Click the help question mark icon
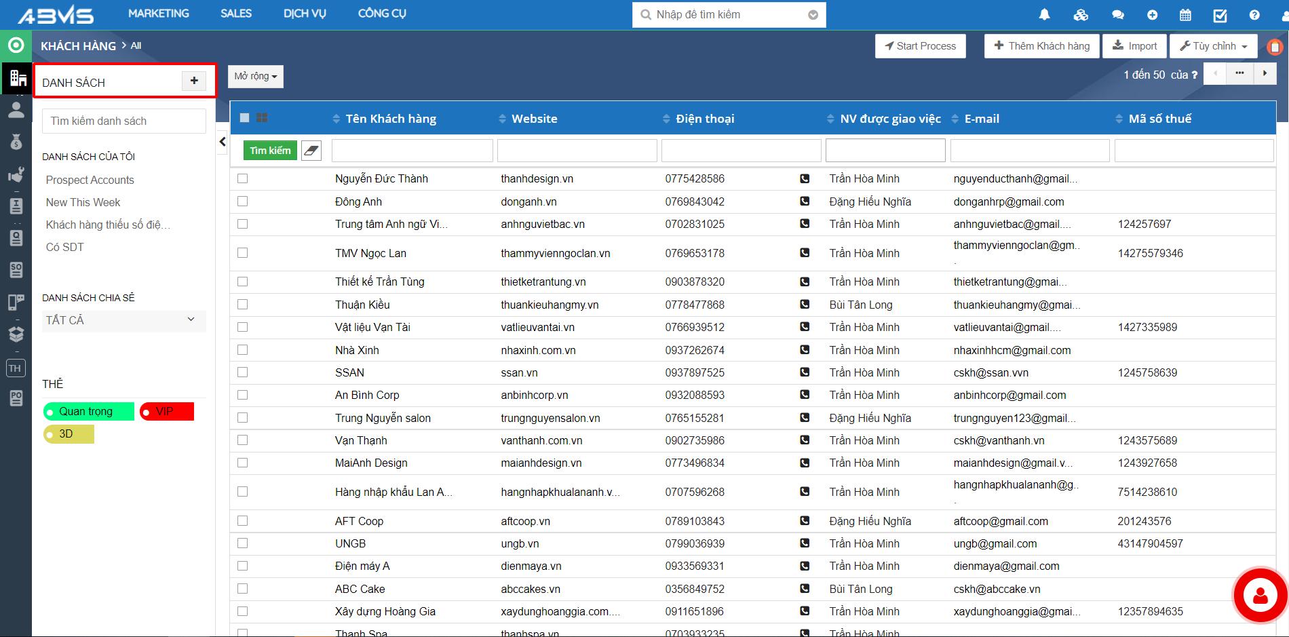1289x637 pixels. tap(1254, 15)
